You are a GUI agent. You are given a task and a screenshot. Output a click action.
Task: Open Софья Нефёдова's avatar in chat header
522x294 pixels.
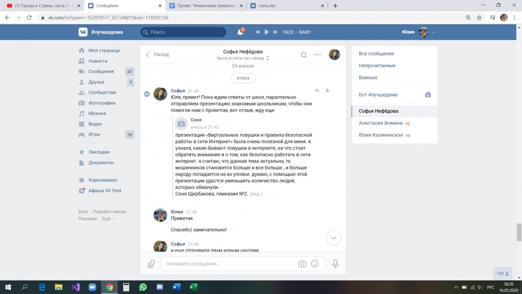pos(334,55)
